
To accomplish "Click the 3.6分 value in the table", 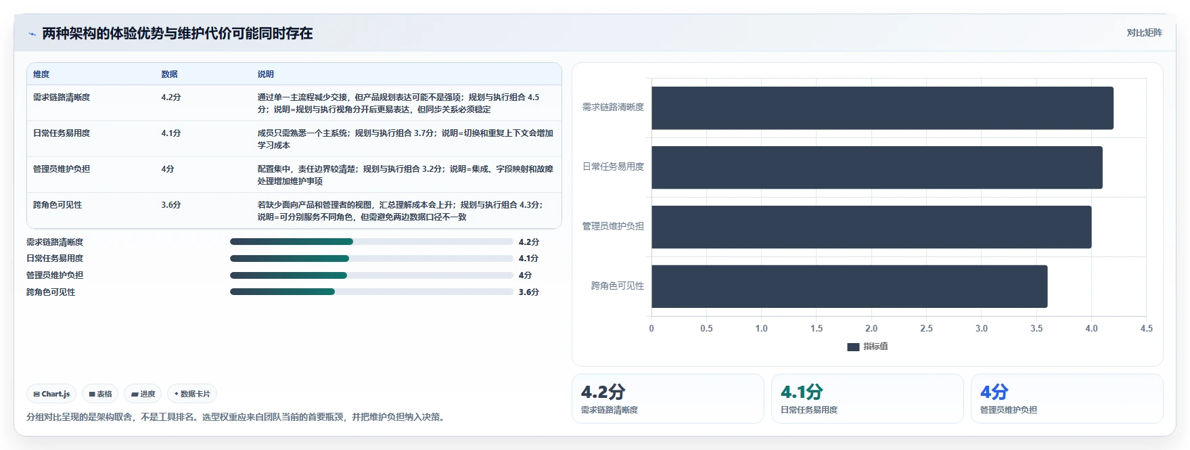I will click(171, 205).
